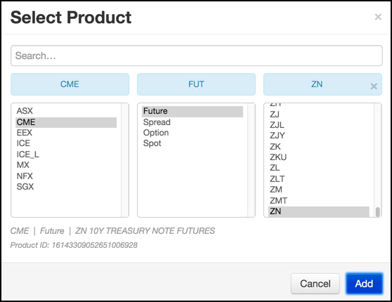Close the Select Product dialog with X
392x302 pixels.
pos(378,17)
